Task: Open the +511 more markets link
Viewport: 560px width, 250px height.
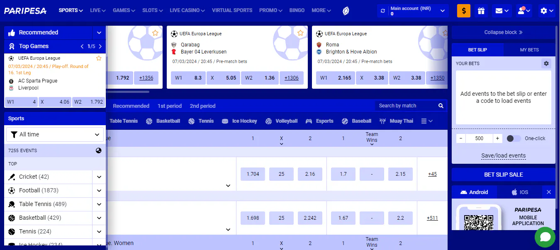Action: 432,218
